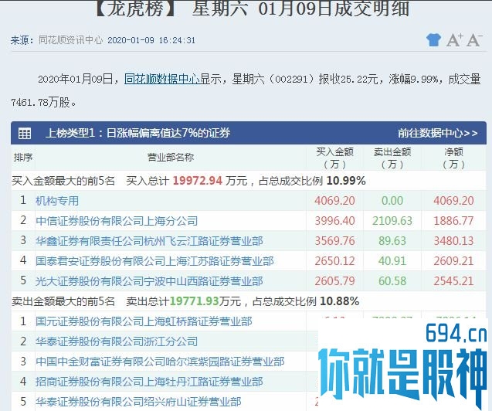The image size is (492, 411).
Task: Click 60.58 sell amount cell
Action: pyautogui.click(x=392, y=281)
